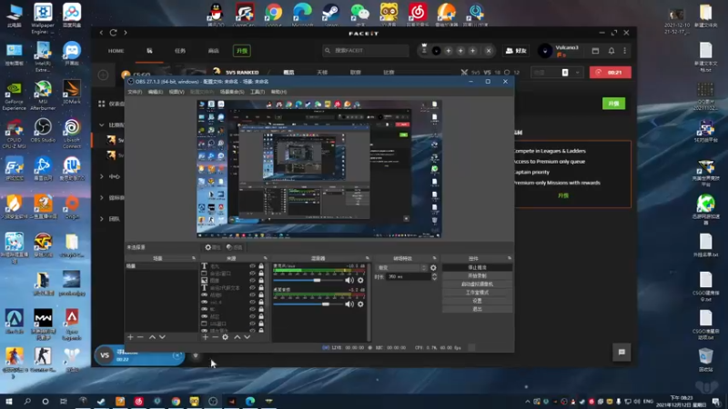Screen dimensions: 728x409
Task: Toggle lock on the image source row
Action: (x=261, y=281)
